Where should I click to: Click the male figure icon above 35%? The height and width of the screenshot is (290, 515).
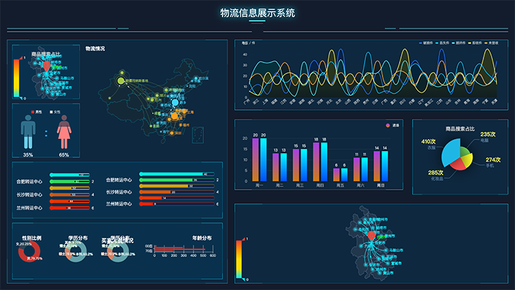click(28, 132)
